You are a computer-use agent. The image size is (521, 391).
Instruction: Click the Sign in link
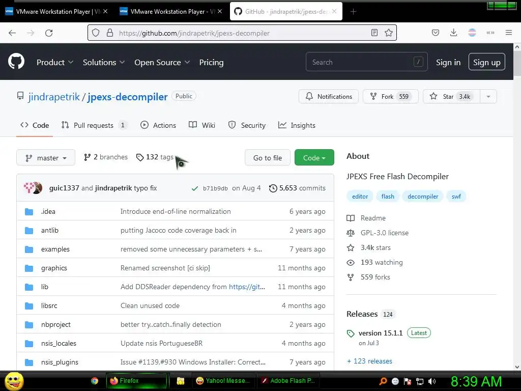[x=448, y=63]
